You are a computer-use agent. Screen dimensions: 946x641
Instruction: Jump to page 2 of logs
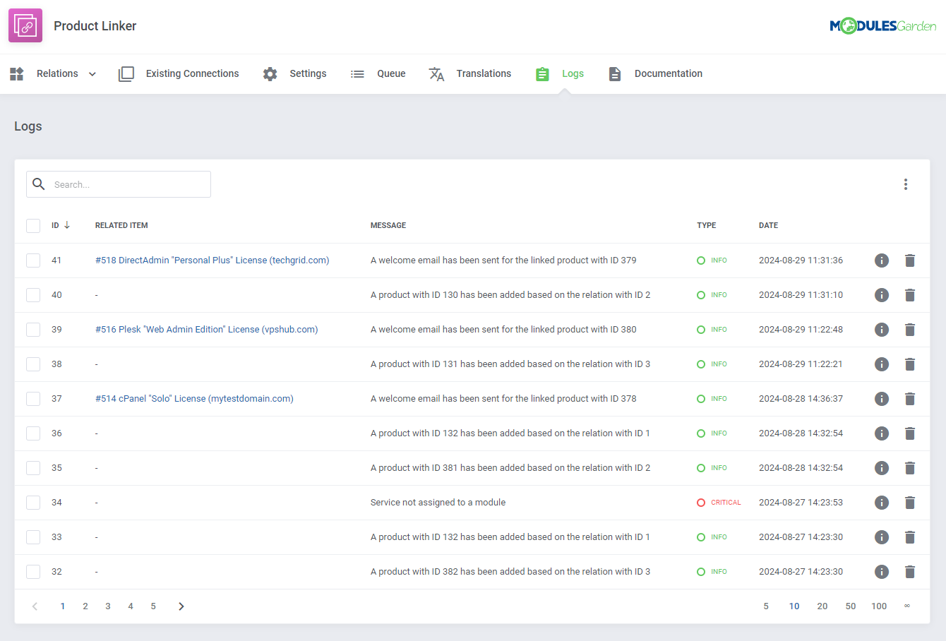point(85,606)
